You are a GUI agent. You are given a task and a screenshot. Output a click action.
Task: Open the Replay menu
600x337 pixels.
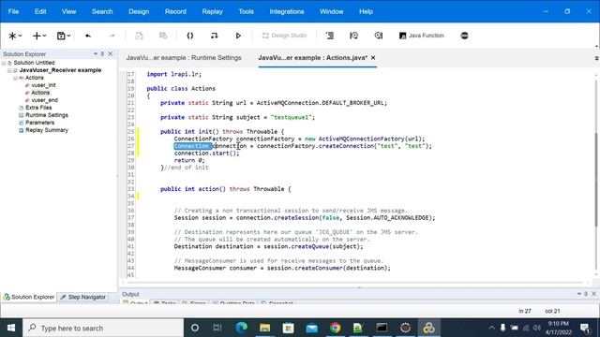(213, 11)
